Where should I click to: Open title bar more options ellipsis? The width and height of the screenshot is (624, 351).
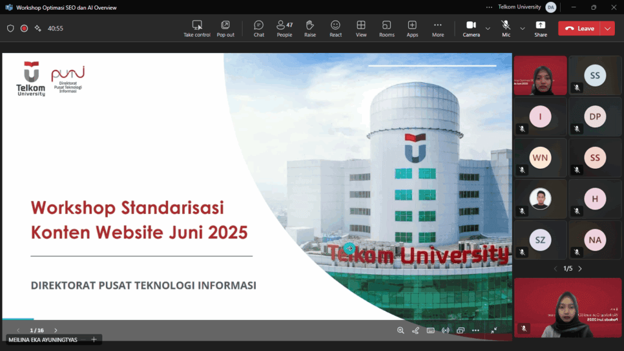click(x=489, y=7)
